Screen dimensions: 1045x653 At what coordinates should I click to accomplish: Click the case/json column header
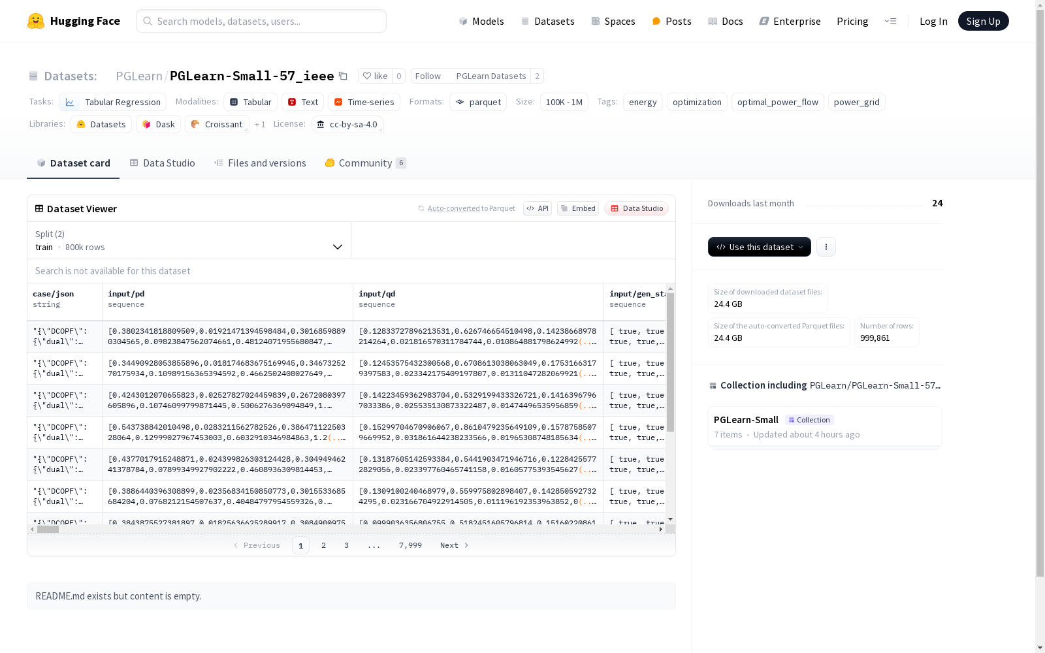(x=65, y=302)
